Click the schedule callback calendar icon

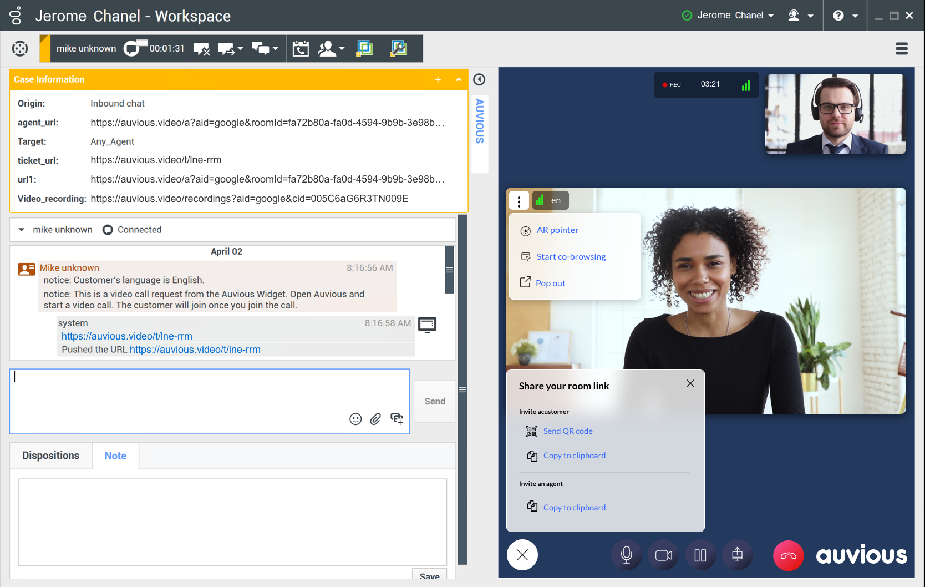301,49
